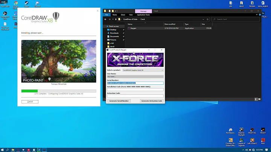The image size is (271, 152).
Task: Click the Forward arrow in File Explorer
Action: click(110, 19)
